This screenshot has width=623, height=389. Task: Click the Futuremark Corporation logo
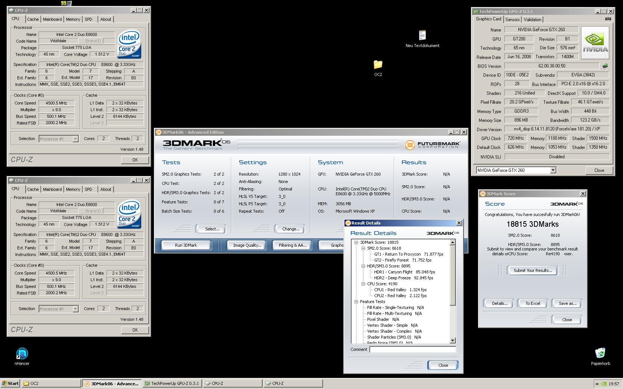[x=432, y=145]
